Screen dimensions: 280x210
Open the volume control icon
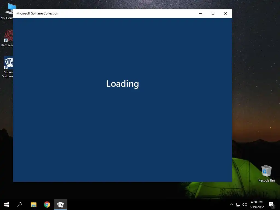[245, 205]
